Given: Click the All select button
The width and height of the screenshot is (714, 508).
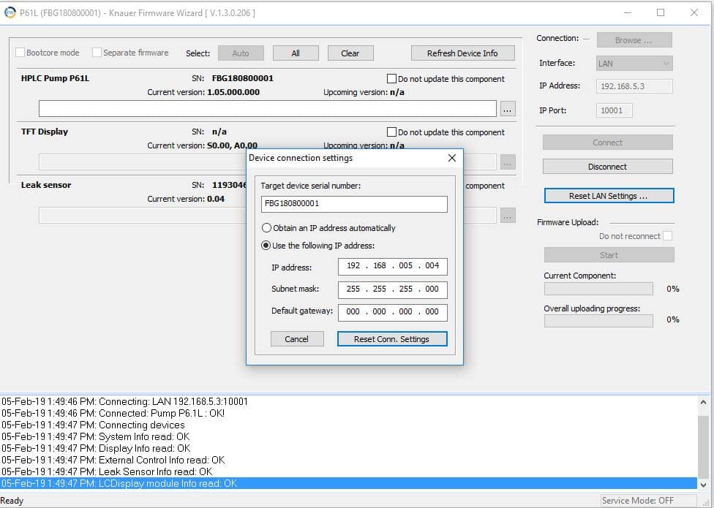Looking at the screenshot, I should click(296, 53).
